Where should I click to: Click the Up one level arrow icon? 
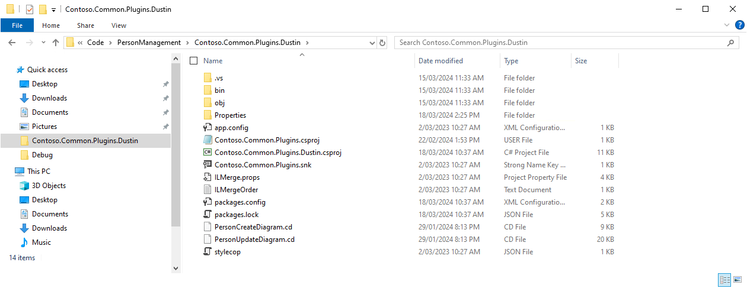pyautogui.click(x=56, y=43)
